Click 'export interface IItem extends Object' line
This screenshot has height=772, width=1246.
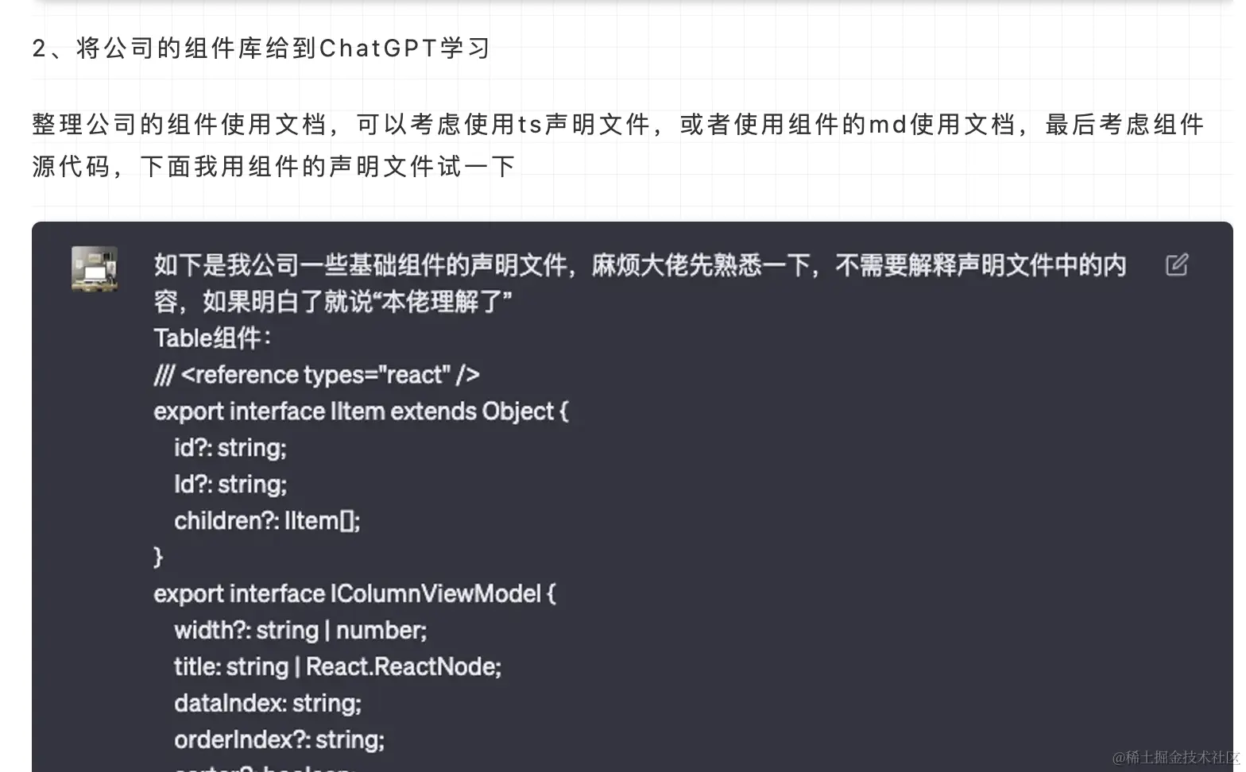pyautogui.click(x=361, y=411)
